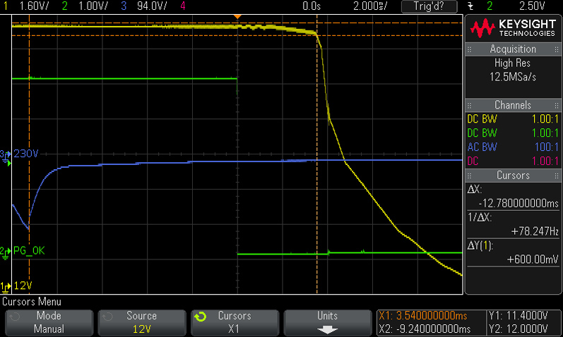563x337 pixels.
Task: Click the 12V channel 1 ground marker
Action: point(6,287)
